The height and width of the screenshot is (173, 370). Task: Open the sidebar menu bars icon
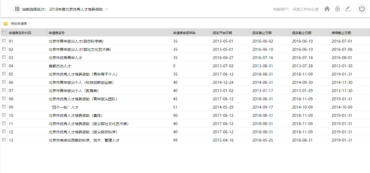pyautogui.click(x=17, y=9)
